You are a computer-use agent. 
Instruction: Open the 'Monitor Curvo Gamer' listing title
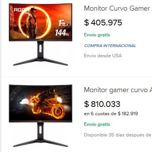[118, 9]
